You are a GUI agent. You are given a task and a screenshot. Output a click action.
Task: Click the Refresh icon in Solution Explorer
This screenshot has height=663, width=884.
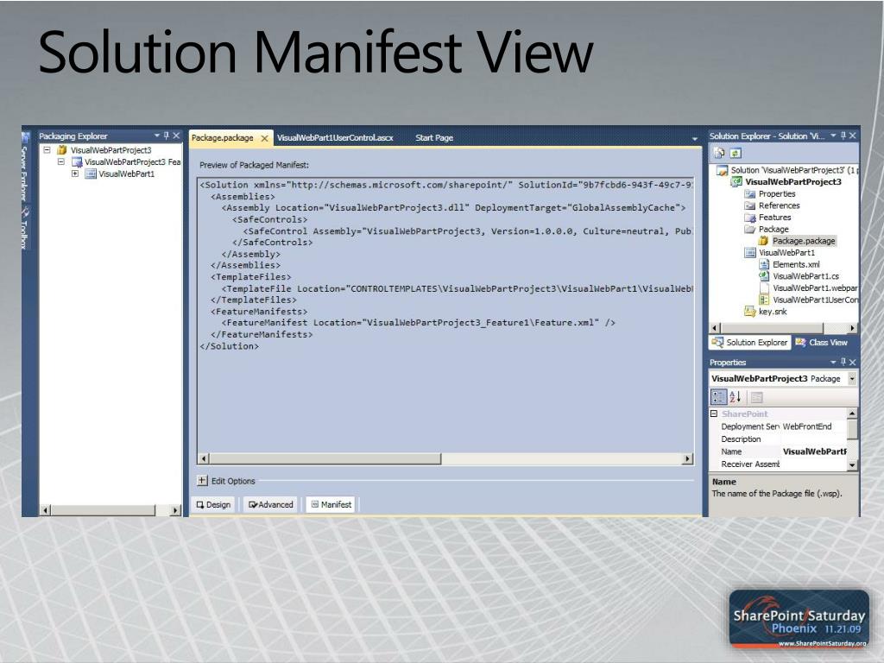tap(736, 153)
